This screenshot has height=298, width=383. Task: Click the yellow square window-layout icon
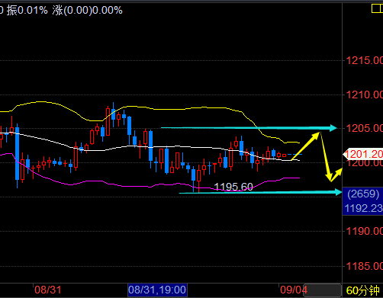(377, 8)
